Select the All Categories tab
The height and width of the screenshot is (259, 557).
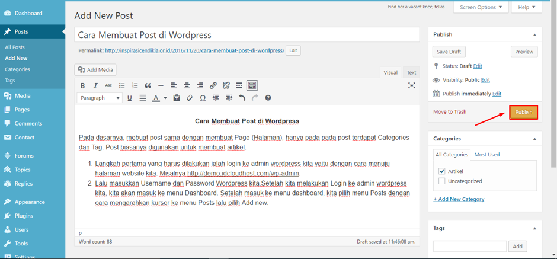(x=452, y=155)
